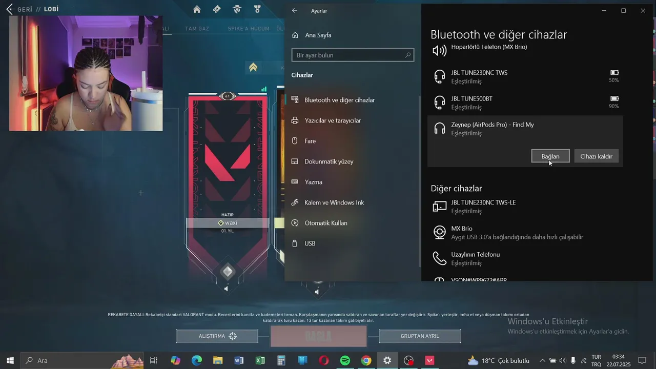Click the Settings gear on the taskbar

[387, 360]
